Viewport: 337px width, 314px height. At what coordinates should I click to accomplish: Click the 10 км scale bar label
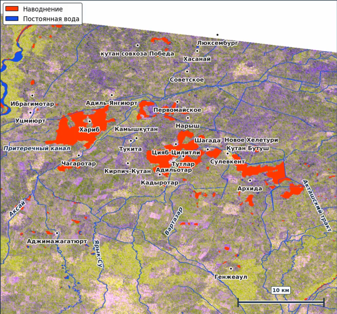(x=281, y=290)
